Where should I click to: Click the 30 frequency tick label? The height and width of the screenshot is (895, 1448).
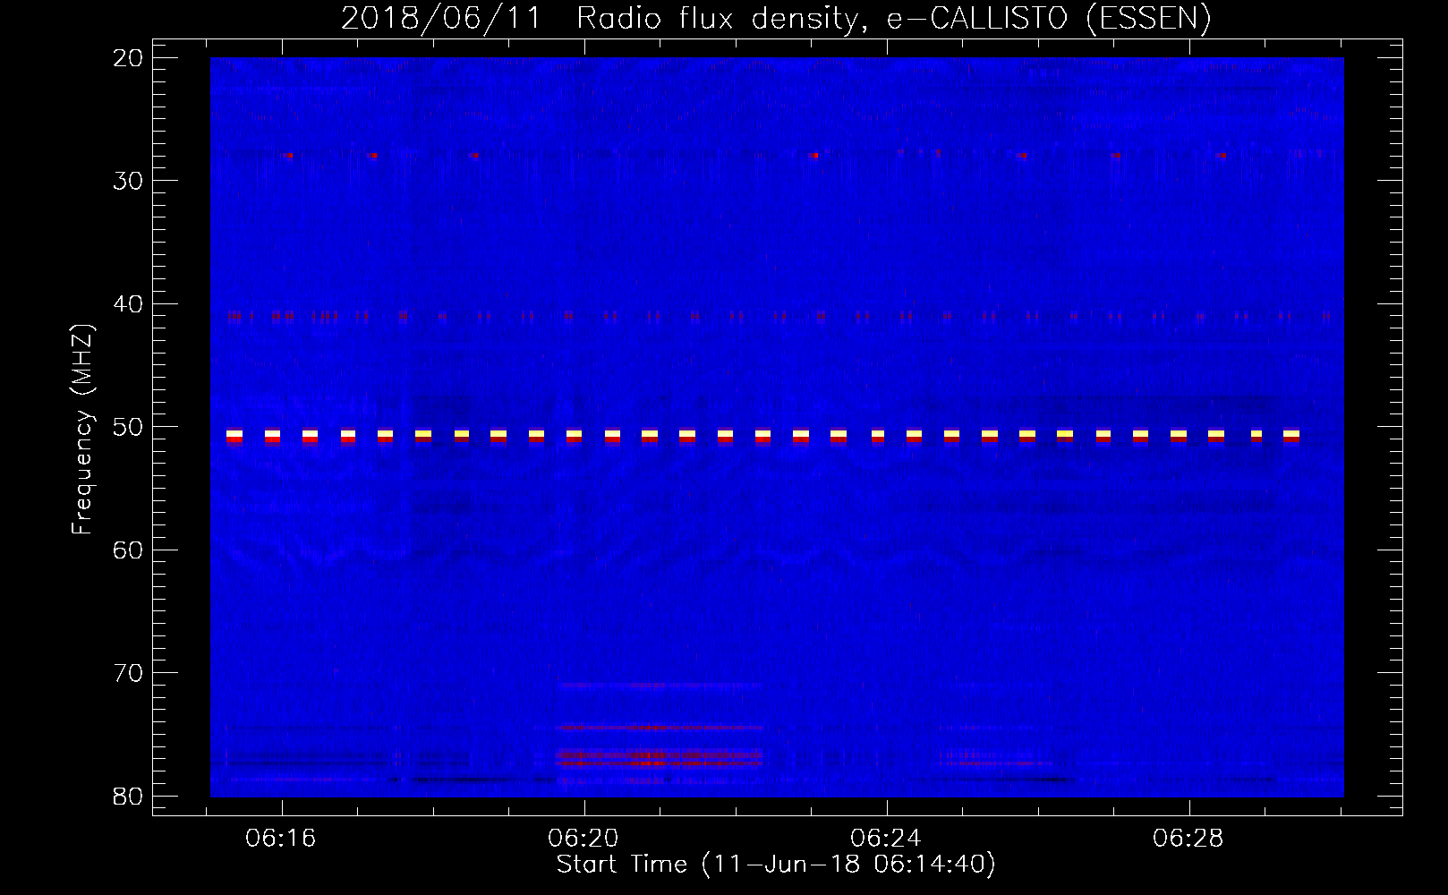coord(128,181)
